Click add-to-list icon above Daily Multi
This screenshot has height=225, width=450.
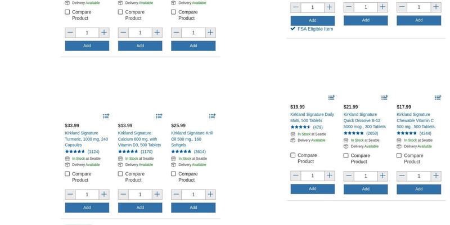click(331, 97)
